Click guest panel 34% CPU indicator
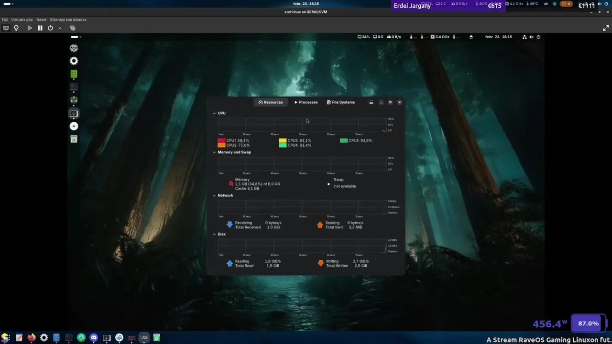This screenshot has height=344, width=612. click(364, 37)
